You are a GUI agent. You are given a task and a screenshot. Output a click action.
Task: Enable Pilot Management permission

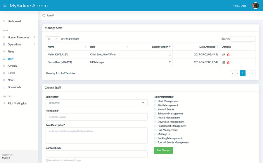[155, 105]
